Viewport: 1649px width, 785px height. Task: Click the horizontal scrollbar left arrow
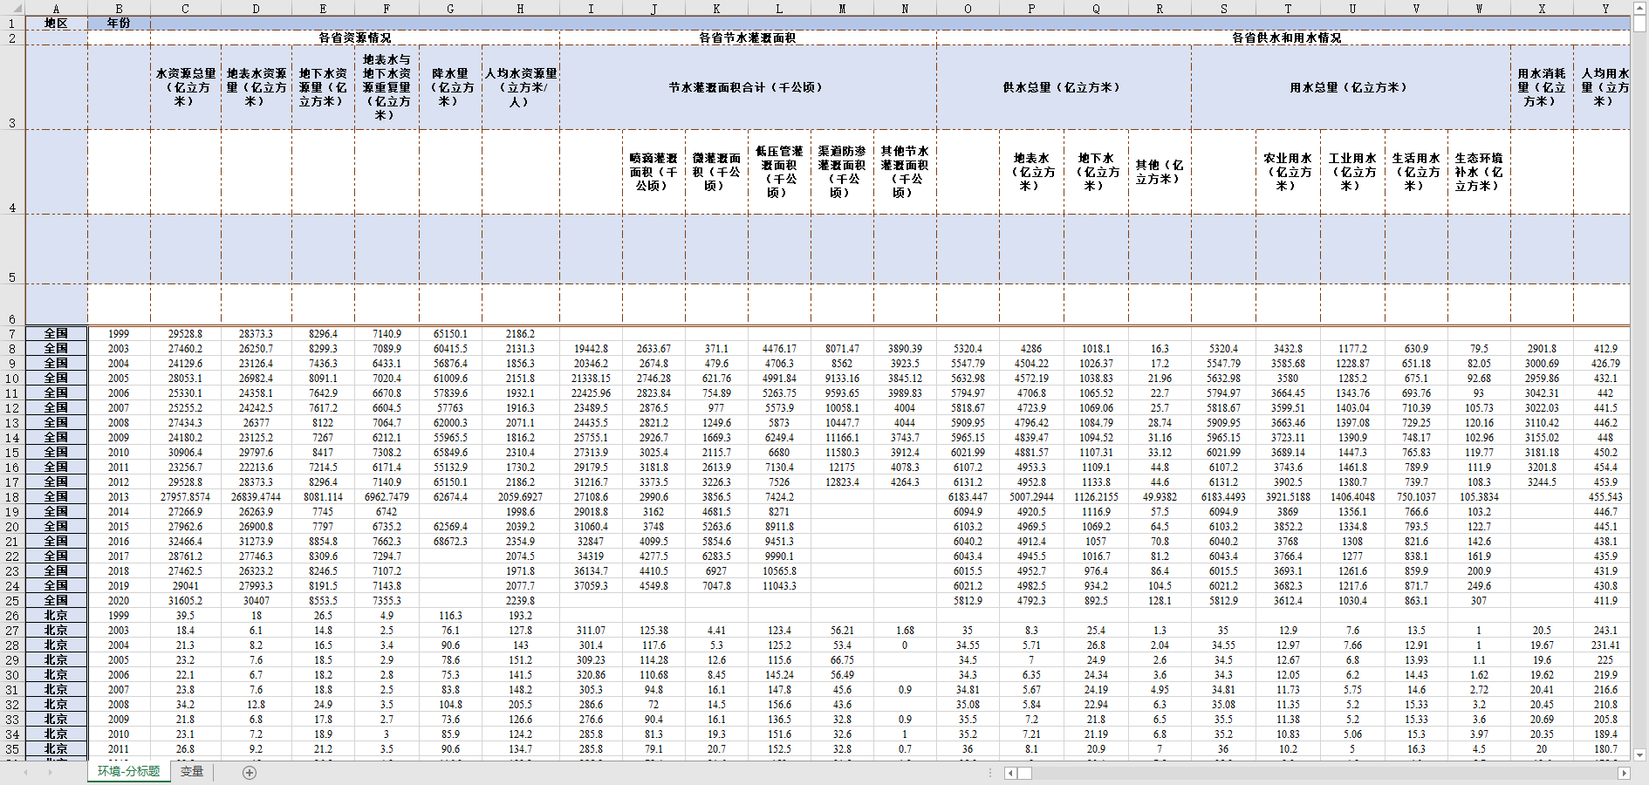pos(1010,773)
